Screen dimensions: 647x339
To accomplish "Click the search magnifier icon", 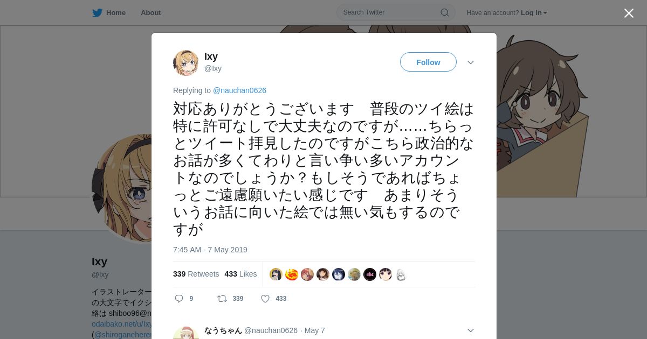I will (x=445, y=12).
